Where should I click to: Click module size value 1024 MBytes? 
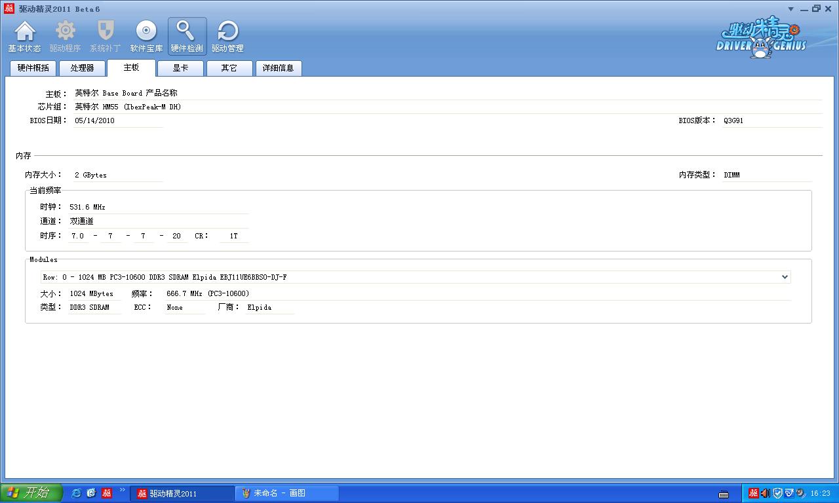tap(91, 293)
